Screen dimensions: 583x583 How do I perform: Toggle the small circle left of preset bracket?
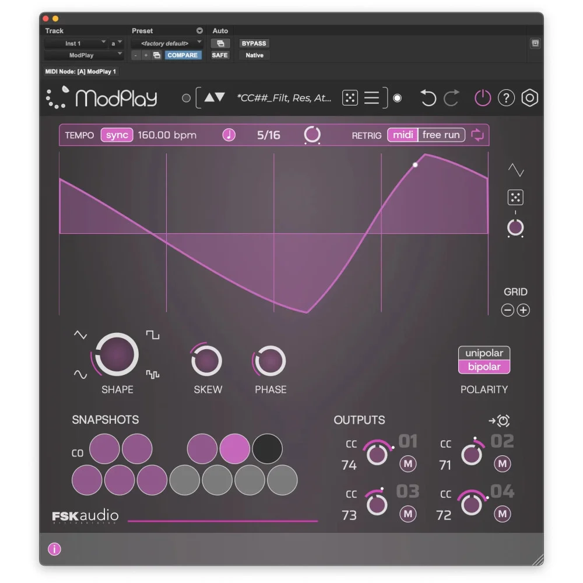click(187, 98)
